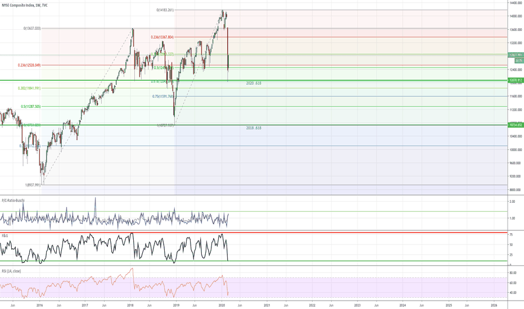
Task: Click 25 on the F&G scale
Action: [x=511, y=255]
